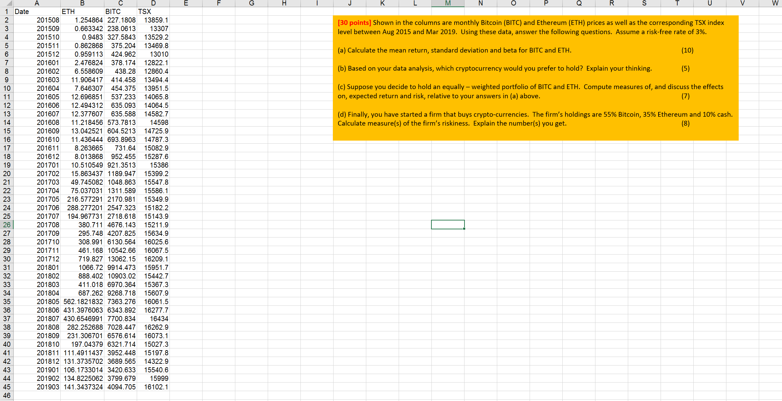
Task: Select column W header
Action: pyautogui.click(x=775, y=3)
